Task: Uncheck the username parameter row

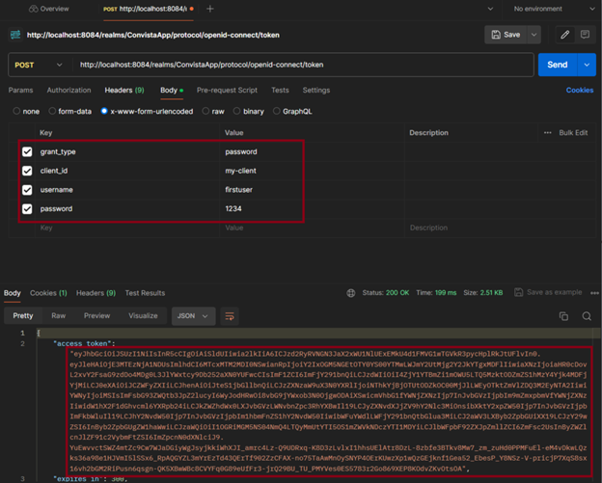Action: click(27, 190)
